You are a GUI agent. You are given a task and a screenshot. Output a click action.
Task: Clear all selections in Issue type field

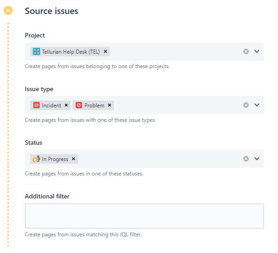tap(246, 105)
